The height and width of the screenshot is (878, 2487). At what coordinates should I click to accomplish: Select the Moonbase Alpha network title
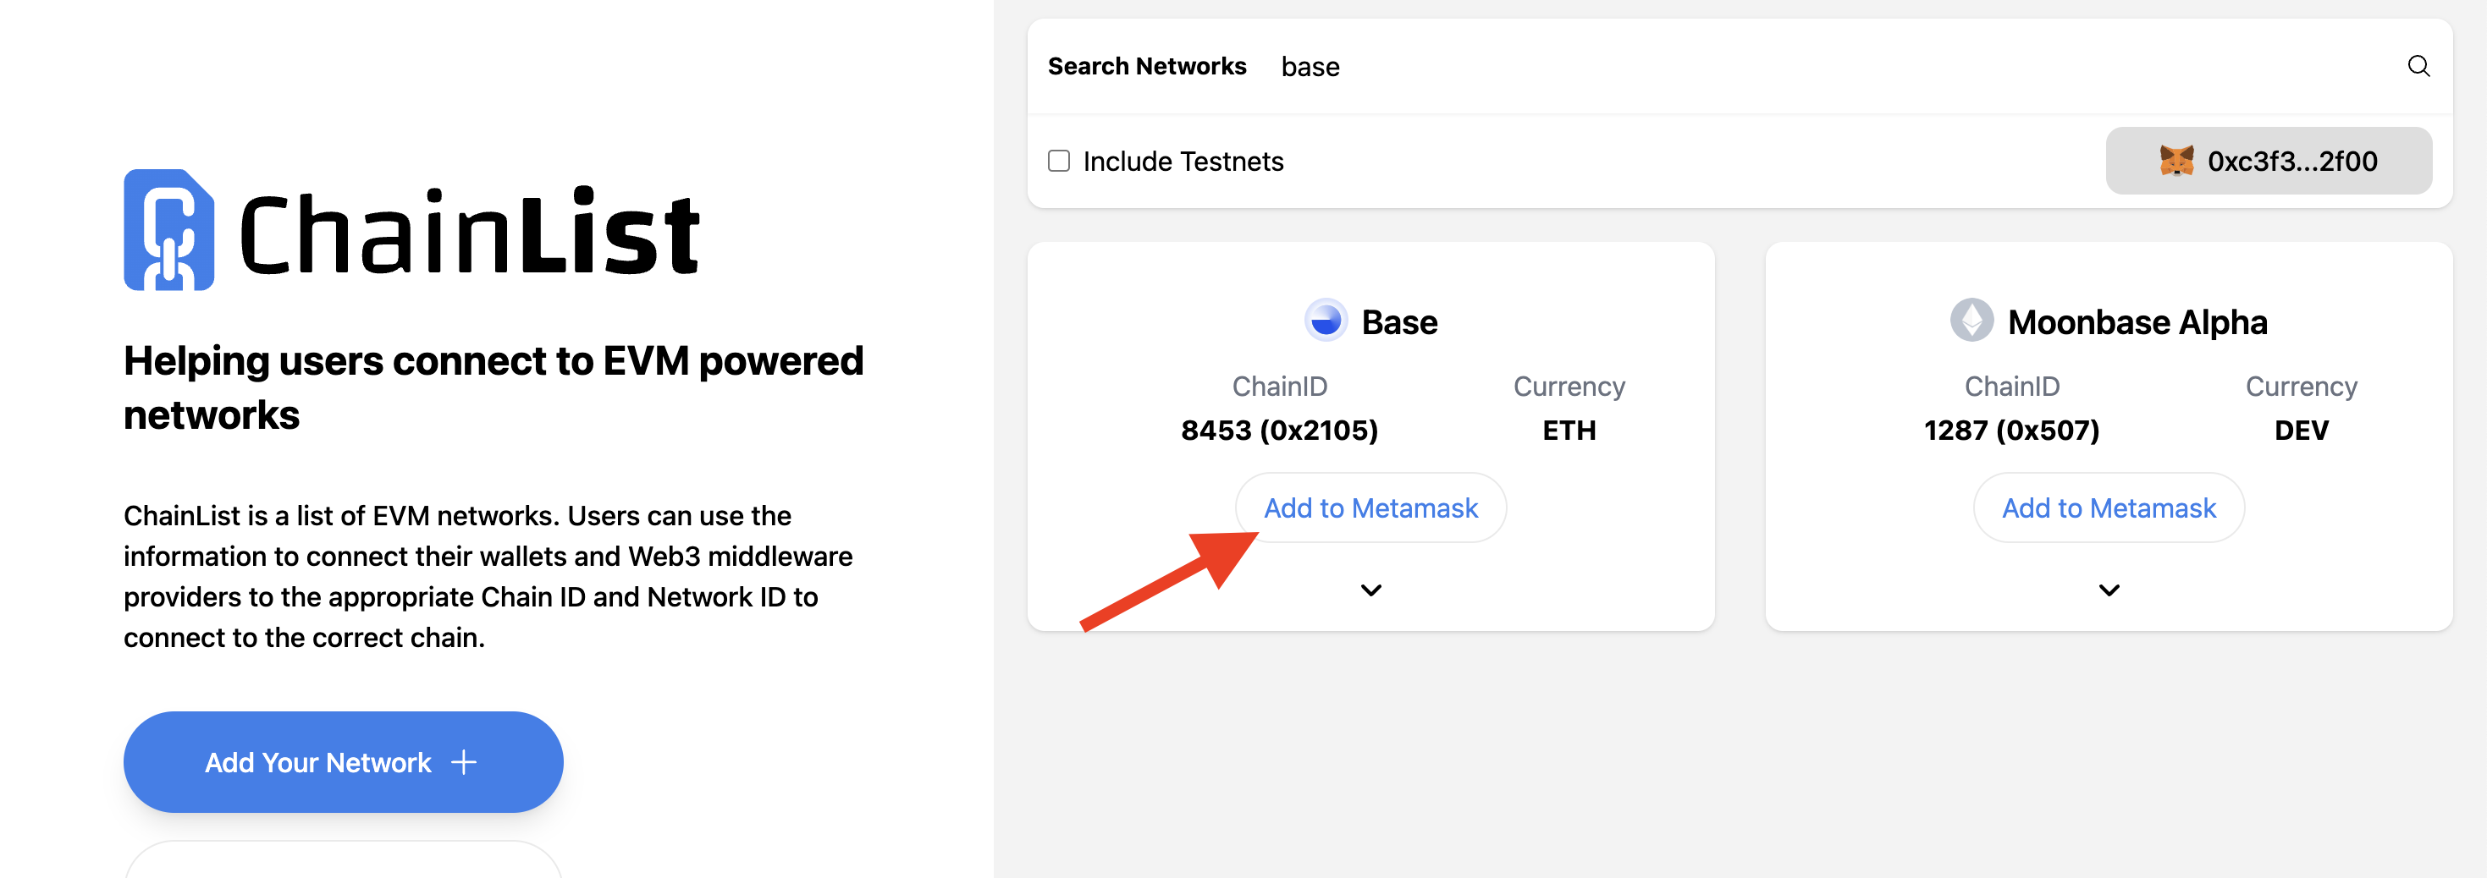(x=2137, y=322)
